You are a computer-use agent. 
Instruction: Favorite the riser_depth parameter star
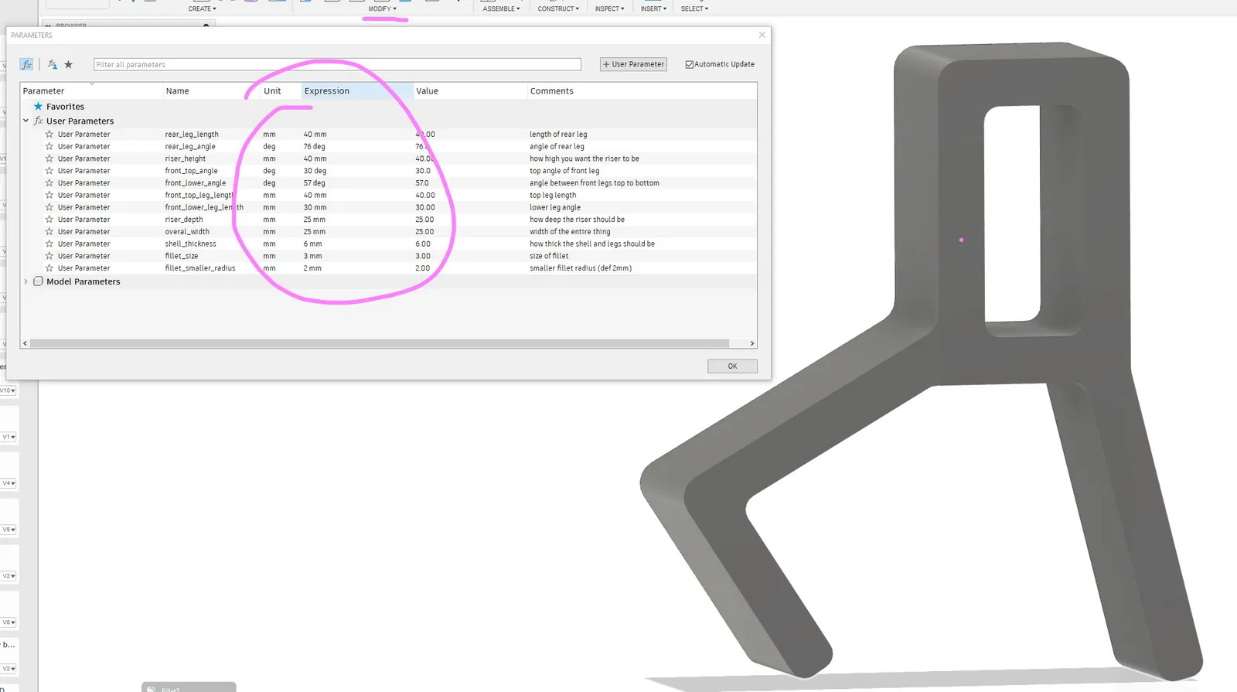(x=49, y=220)
